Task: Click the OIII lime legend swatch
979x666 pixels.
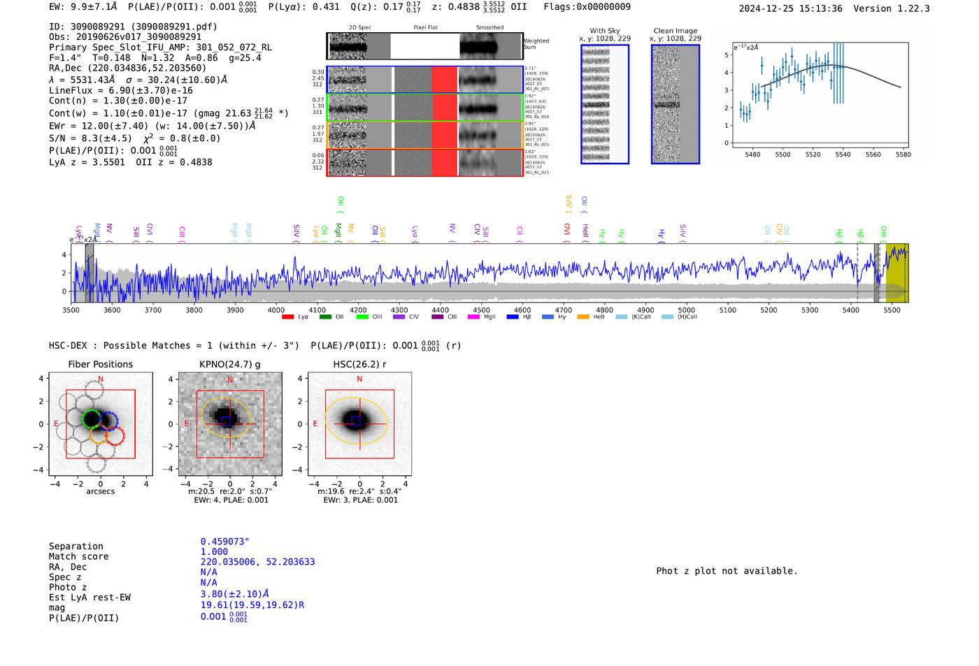Action: [x=362, y=317]
